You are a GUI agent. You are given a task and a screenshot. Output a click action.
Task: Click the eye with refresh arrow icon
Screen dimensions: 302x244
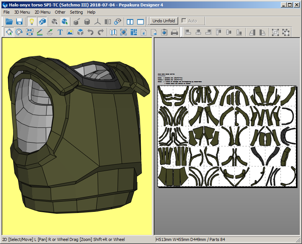coord(118,22)
